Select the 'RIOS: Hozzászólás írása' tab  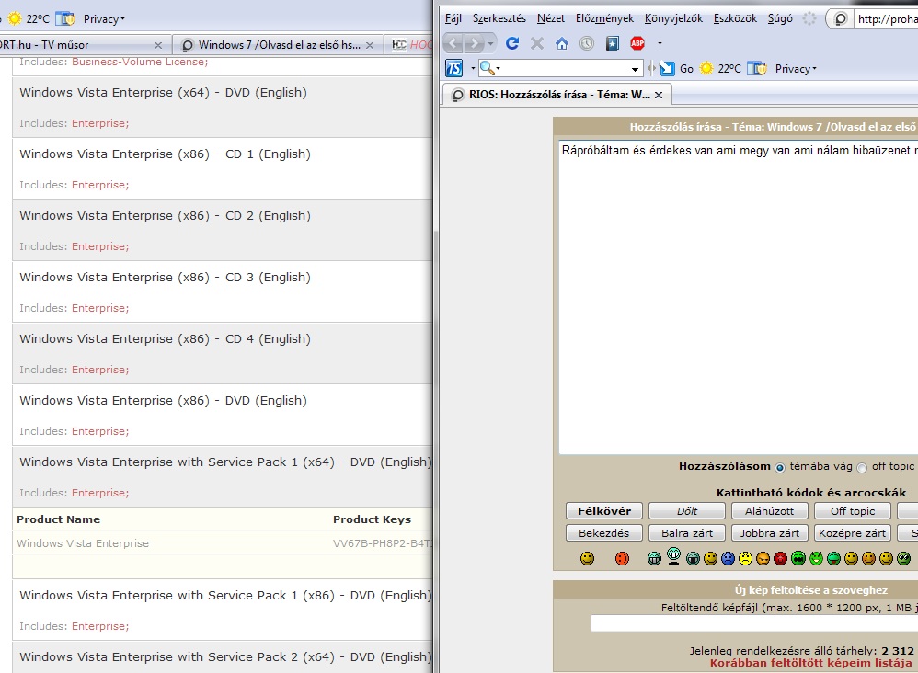[557, 95]
